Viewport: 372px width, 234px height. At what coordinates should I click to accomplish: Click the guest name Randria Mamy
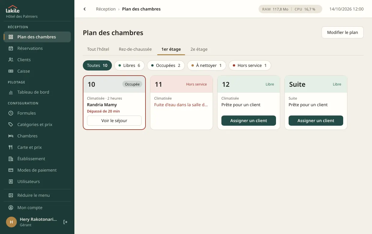[102, 105]
